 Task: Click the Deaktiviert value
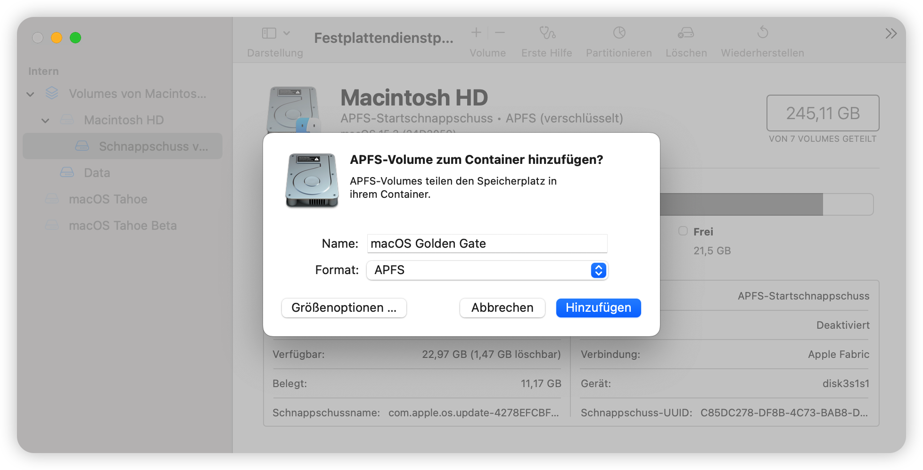coord(843,325)
